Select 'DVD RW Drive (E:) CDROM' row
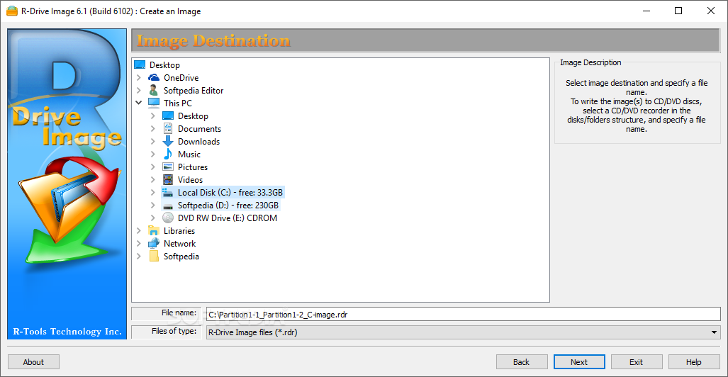Viewport: 728px width, 377px height. (228, 218)
